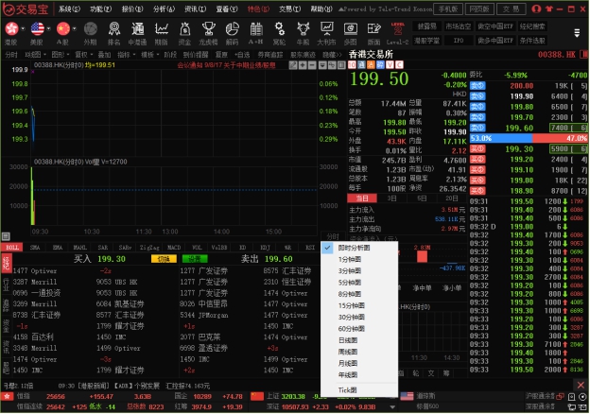
Task: Toggle the 分类 button in broker queue
Action: tap(195, 257)
